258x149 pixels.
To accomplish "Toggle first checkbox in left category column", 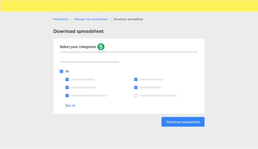I will tap(67, 79).
